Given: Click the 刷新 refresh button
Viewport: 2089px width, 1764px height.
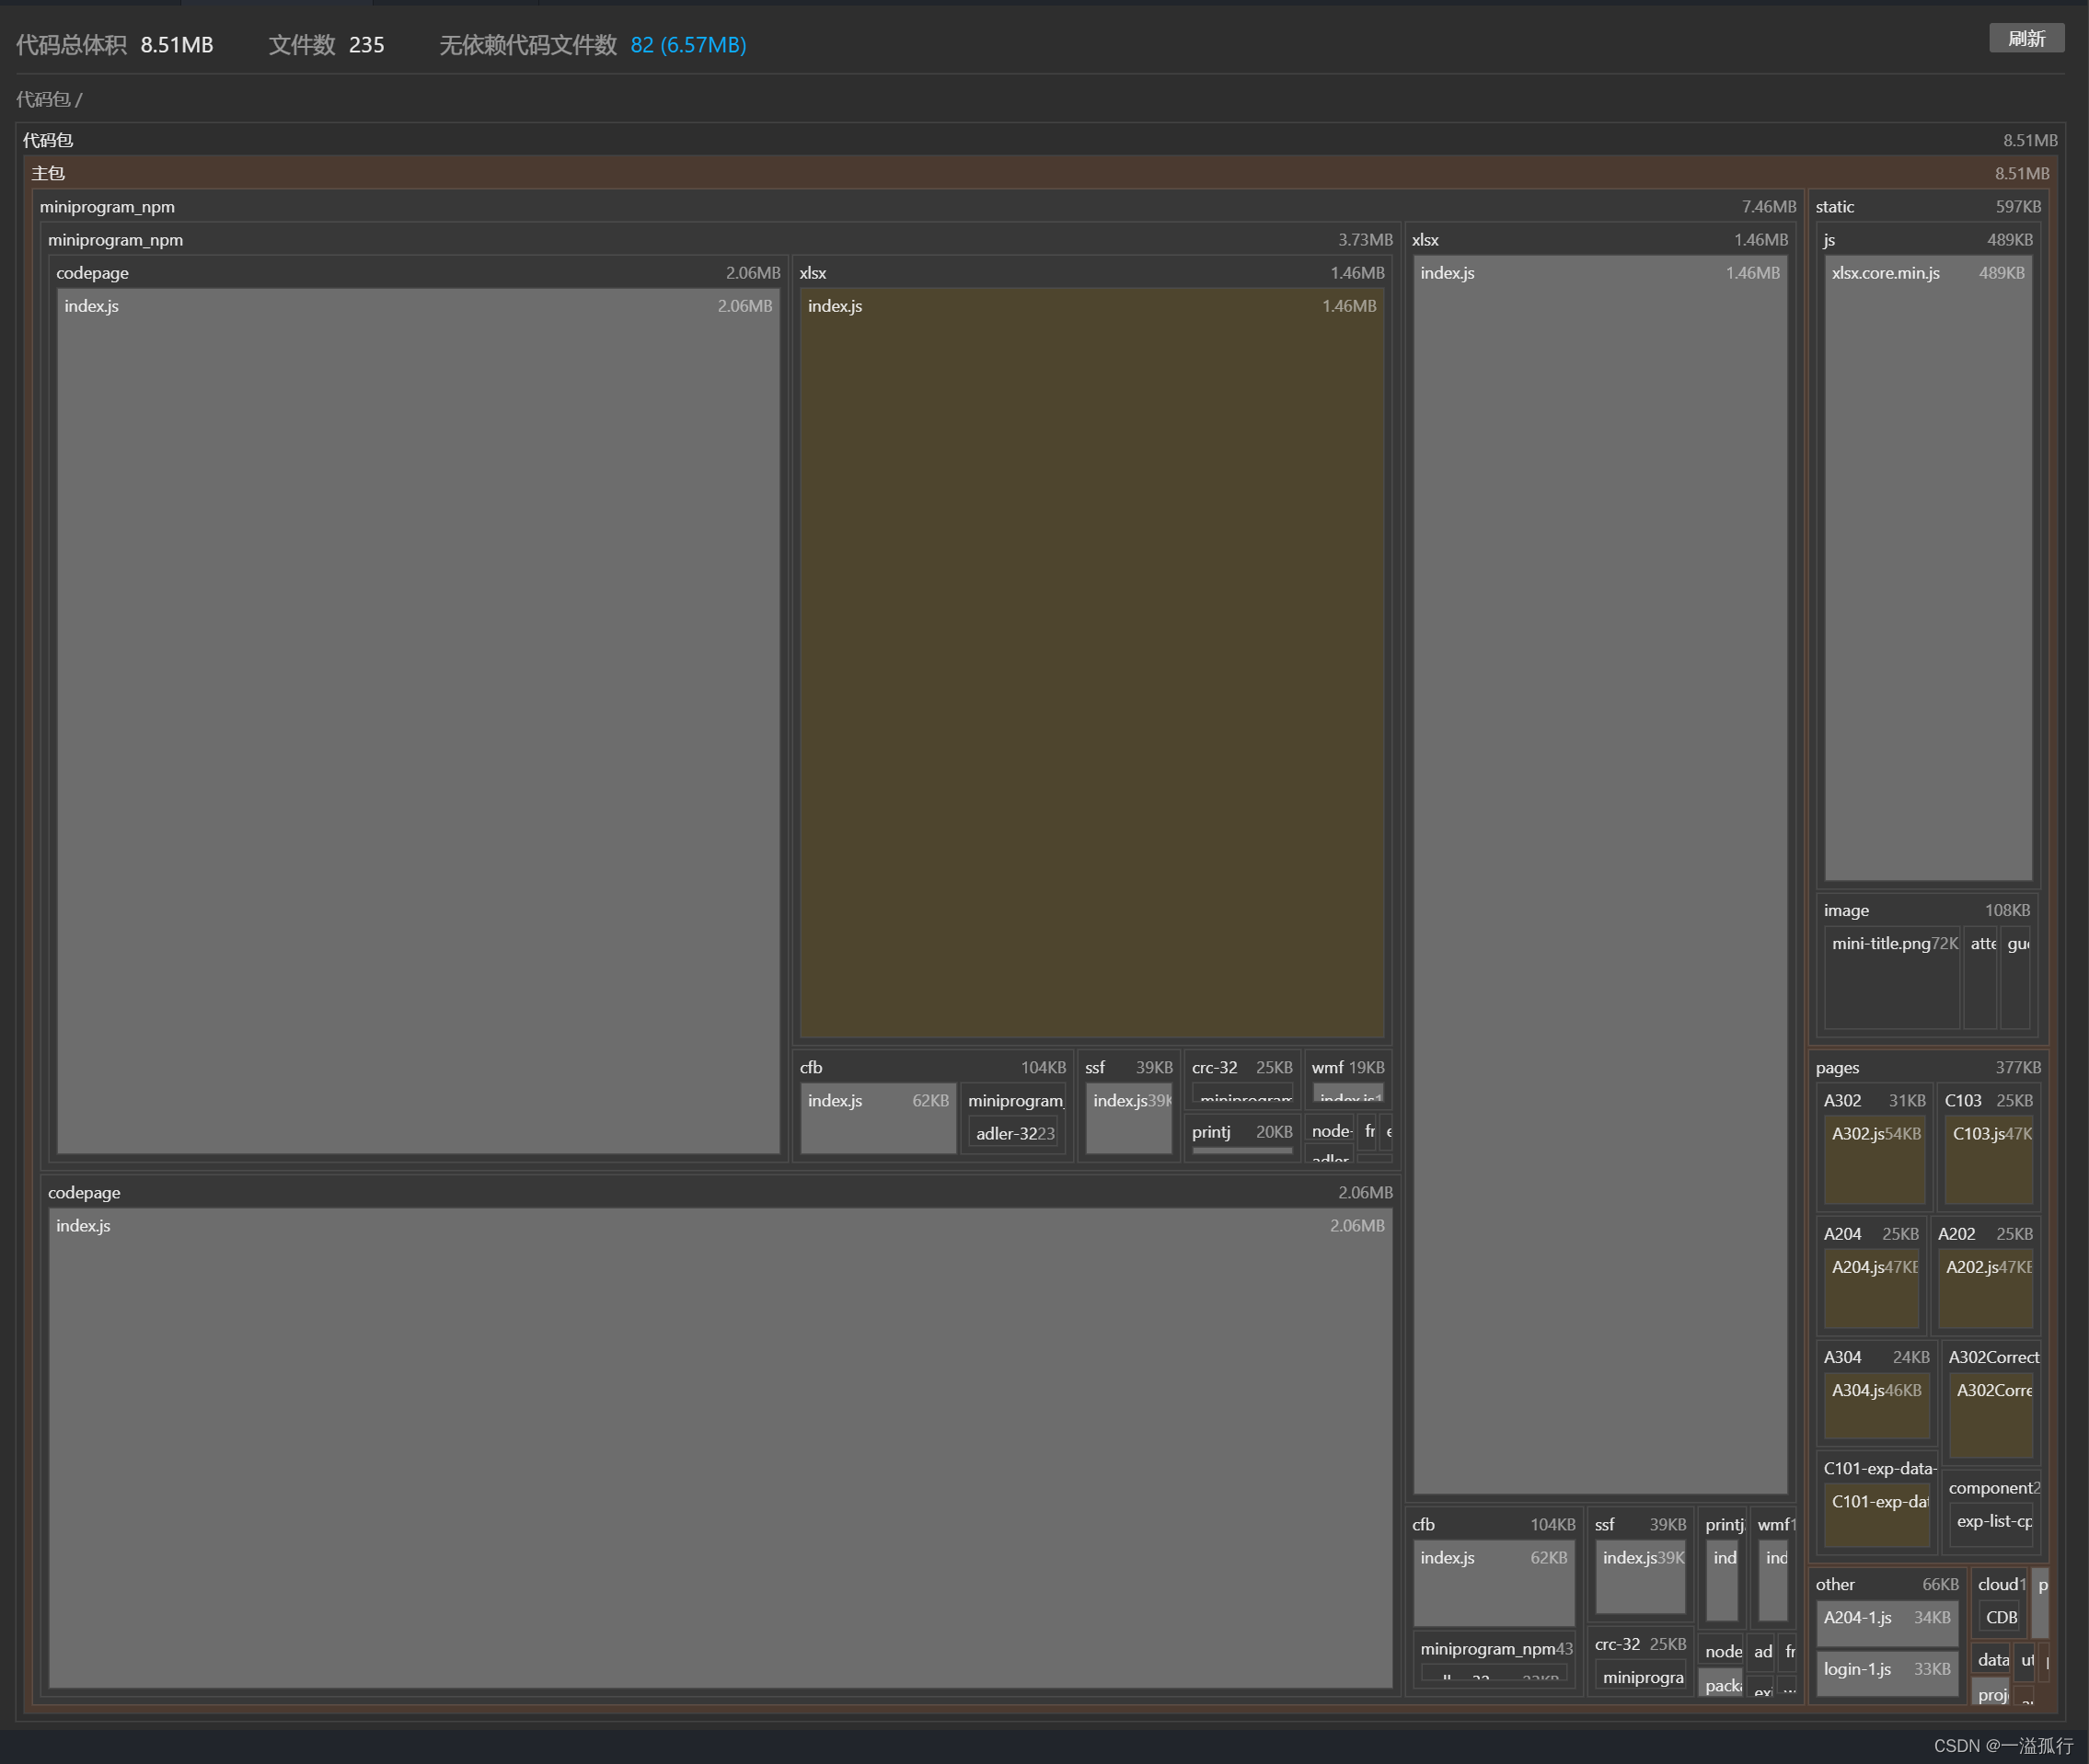Looking at the screenshot, I should tap(2026, 38).
